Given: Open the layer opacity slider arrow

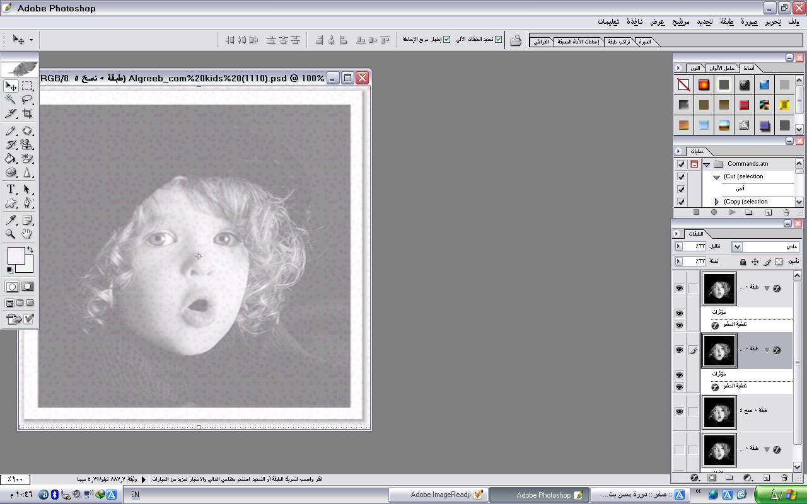Looking at the screenshot, I should coord(679,247).
